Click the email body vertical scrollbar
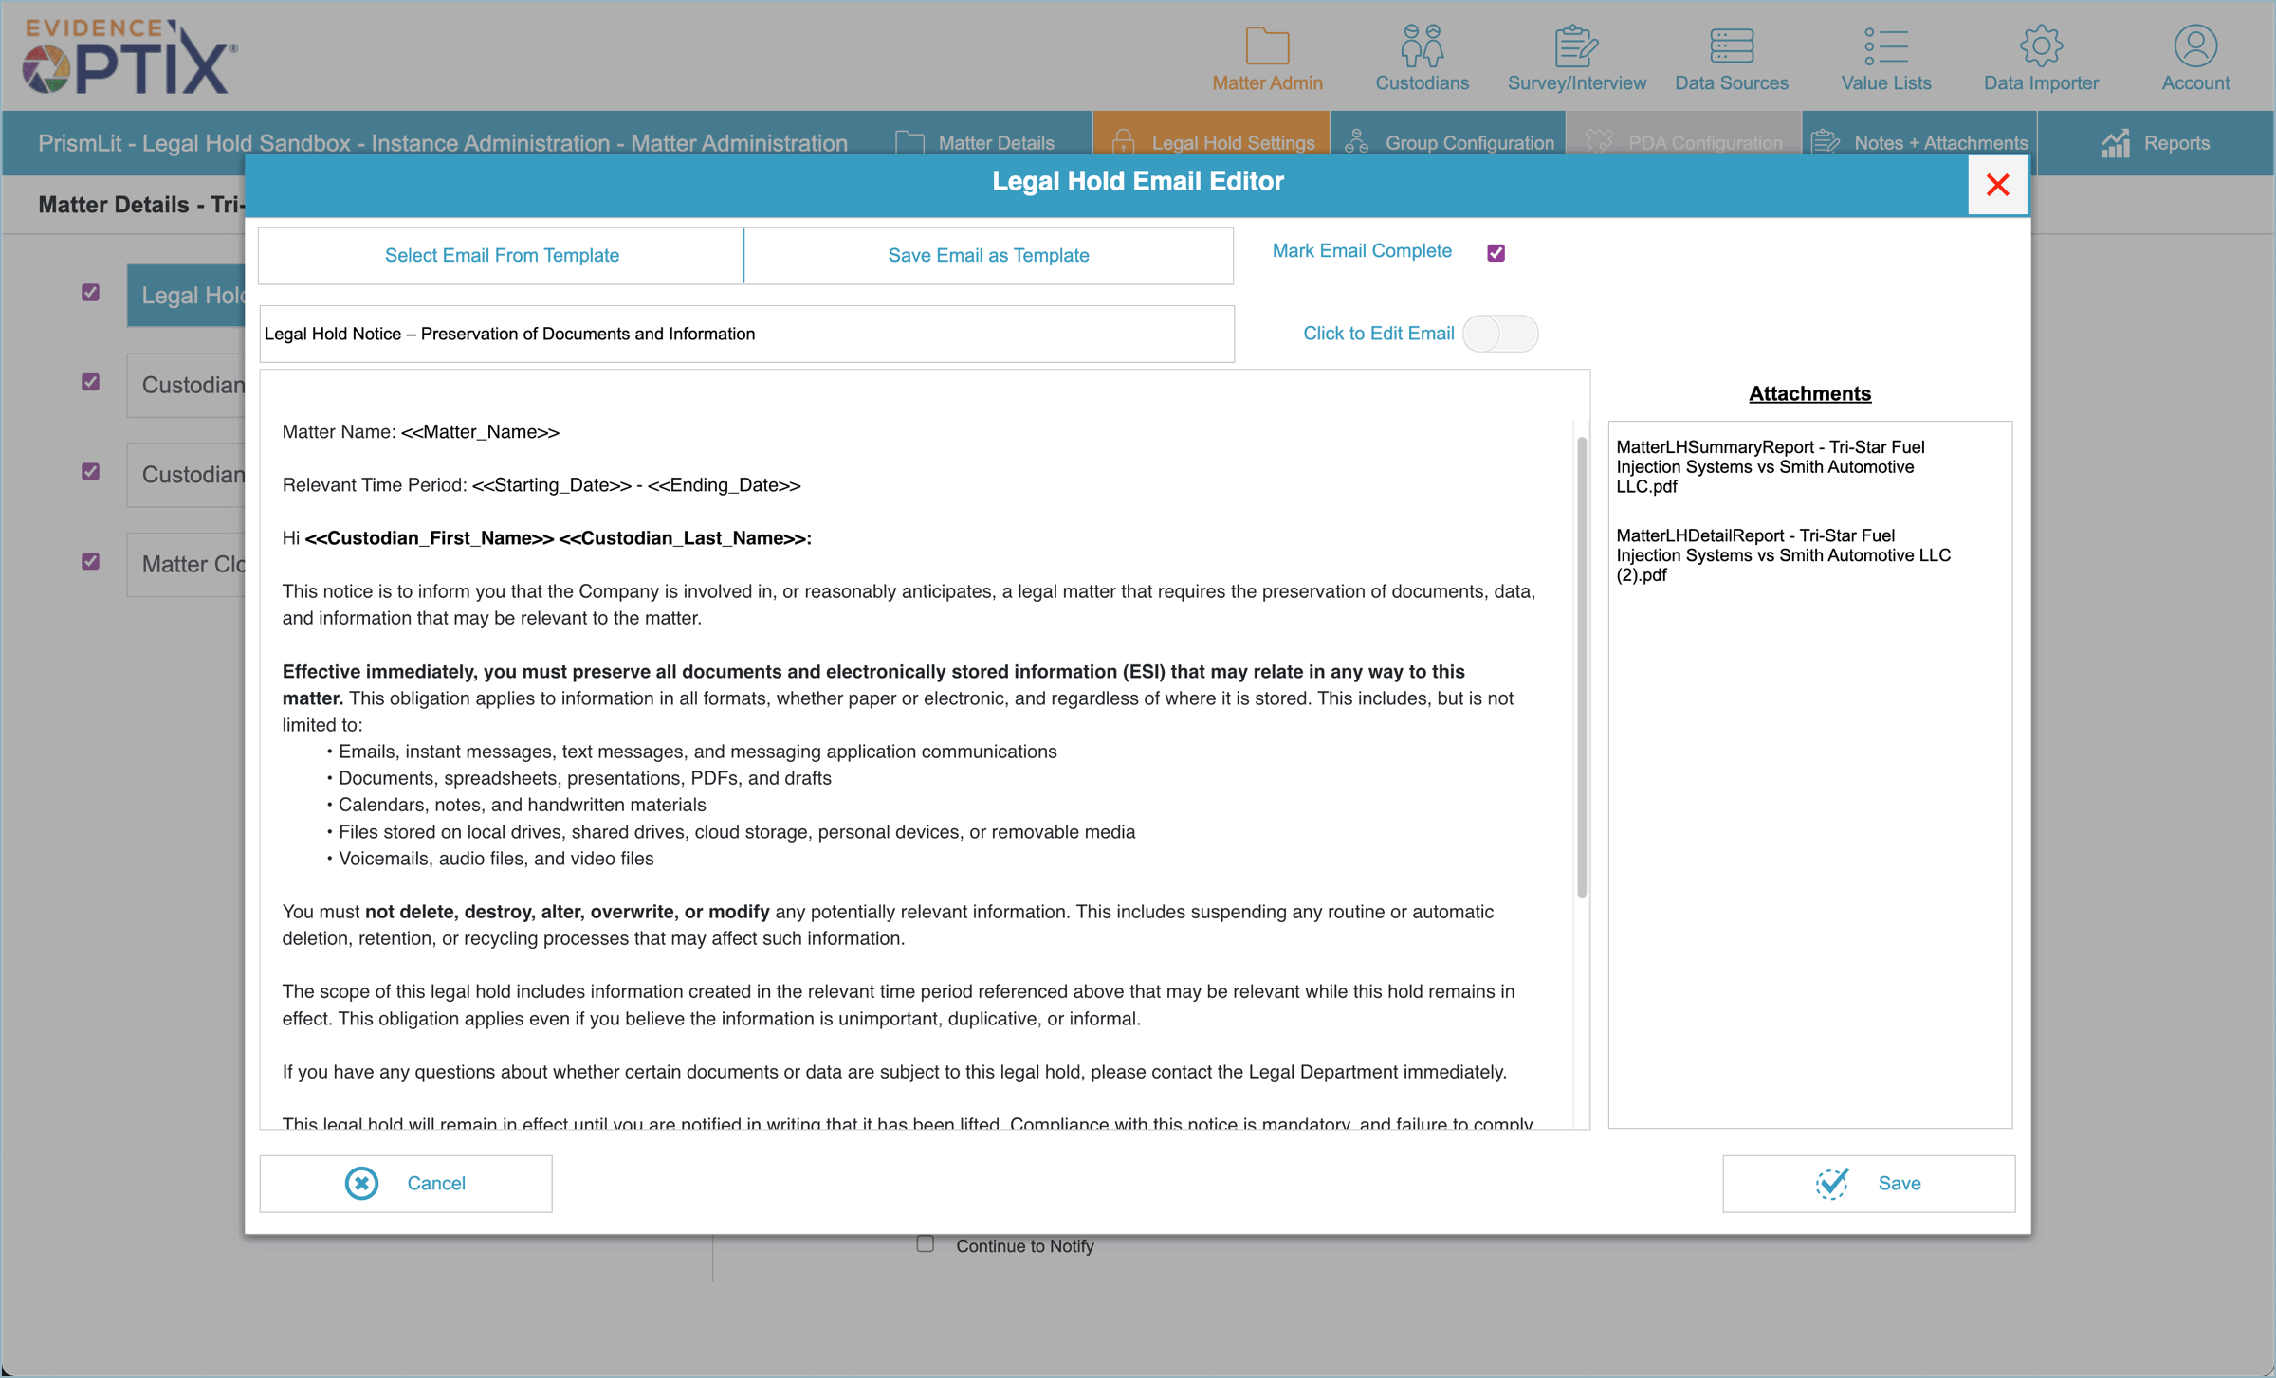The height and width of the screenshot is (1378, 2276). click(1581, 666)
